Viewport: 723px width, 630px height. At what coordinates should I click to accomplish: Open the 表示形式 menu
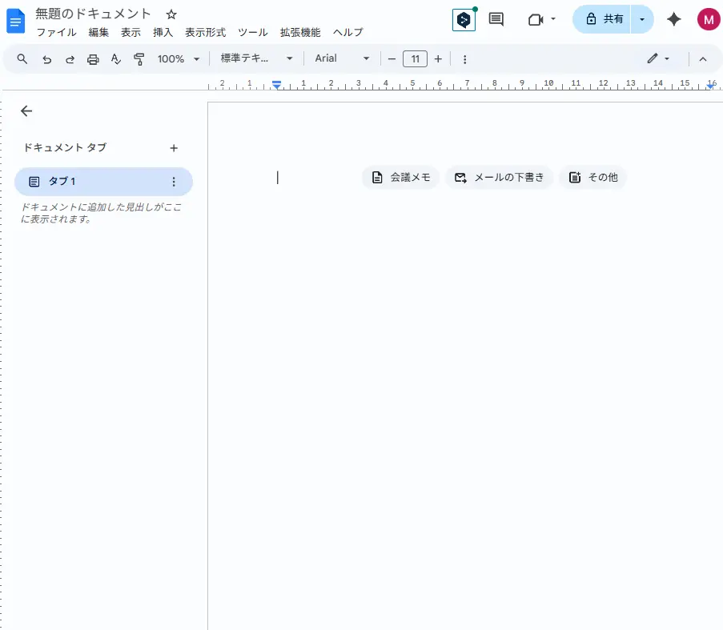click(x=205, y=33)
